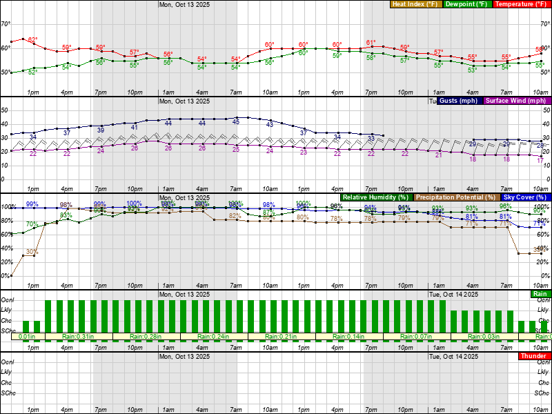Click the red Thunder panel label
552x414 pixels.
534,356
